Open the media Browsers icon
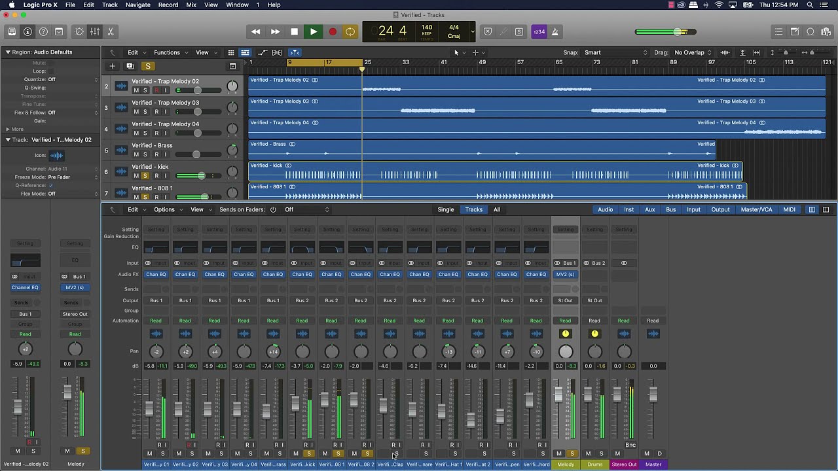Image resolution: width=838 pixels, height=471 pixels. point(826,31)
